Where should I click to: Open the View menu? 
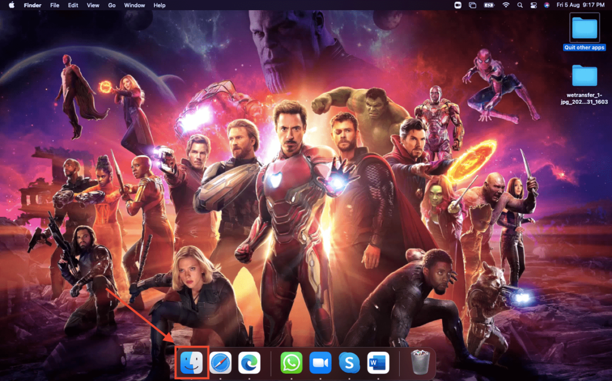click(93, 5)
